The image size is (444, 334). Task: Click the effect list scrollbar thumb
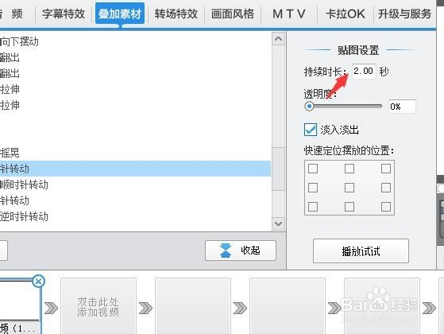tap(278, 169)
